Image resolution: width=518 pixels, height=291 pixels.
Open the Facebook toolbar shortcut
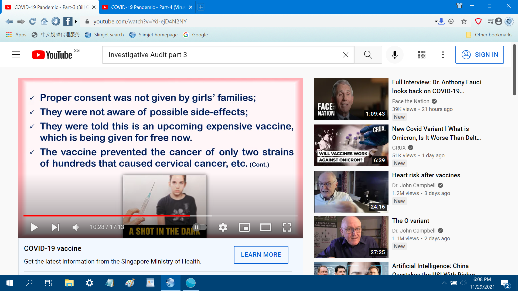coord(68,21)
